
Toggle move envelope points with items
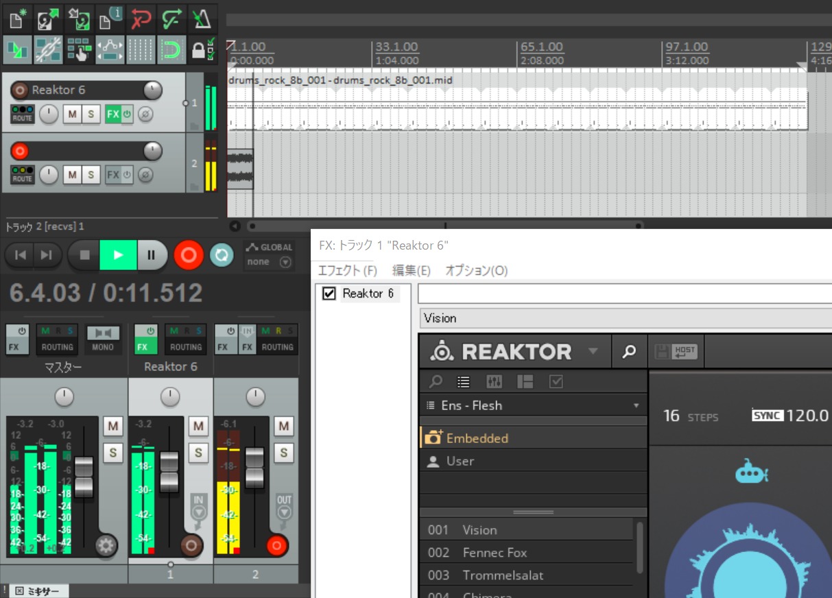(x=110, y=50)
